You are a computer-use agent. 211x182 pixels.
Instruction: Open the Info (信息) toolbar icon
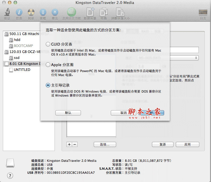[19, 12]
